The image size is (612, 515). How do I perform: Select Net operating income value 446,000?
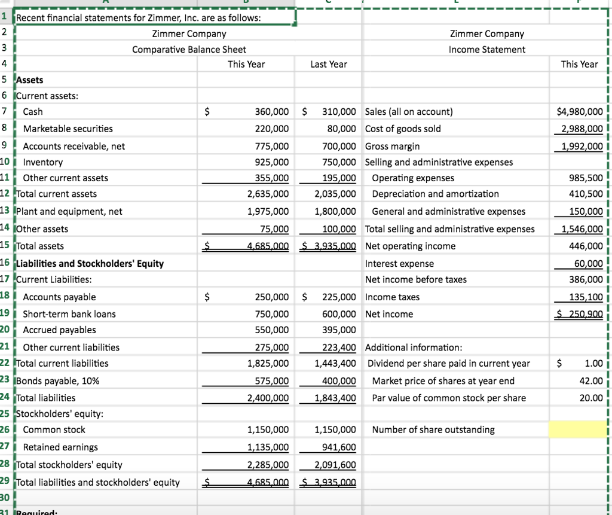coord(586,246)
